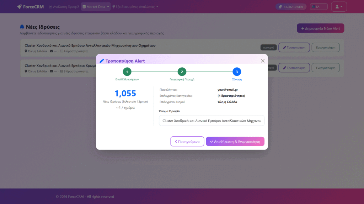This screenshot has height=204, width=364.
Task: Open Ανάλυση Προφίλ in the navbar
Action: pos(64,7)
